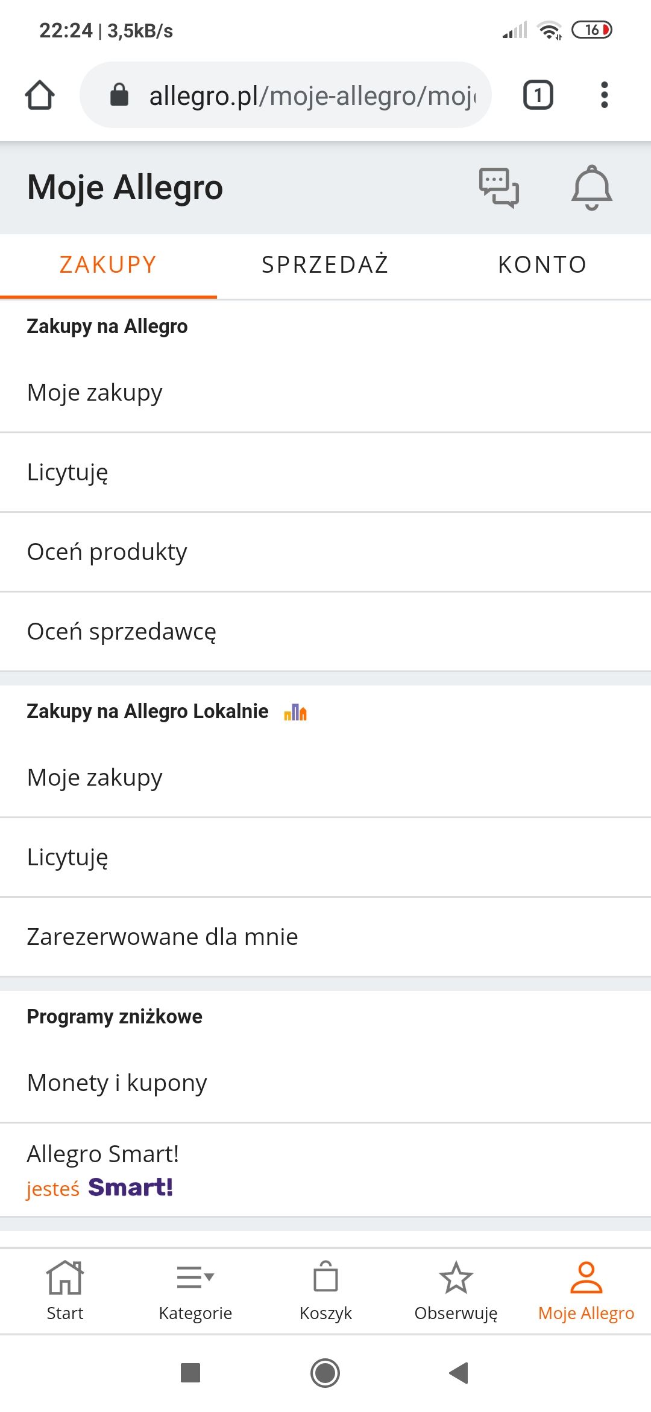Open the messages chat icon
The height and width of the screenshot is (1412, 651).
(x=498, y=188)
